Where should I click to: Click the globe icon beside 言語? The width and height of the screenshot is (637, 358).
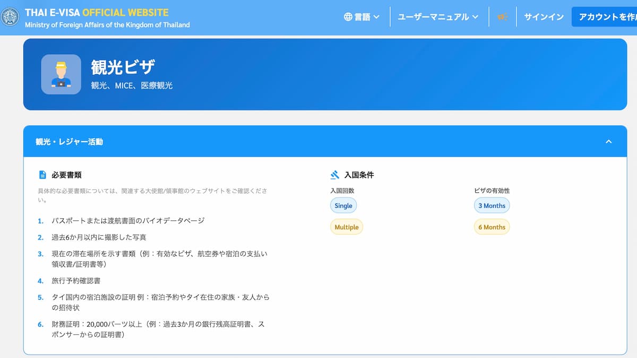point(348,17)
